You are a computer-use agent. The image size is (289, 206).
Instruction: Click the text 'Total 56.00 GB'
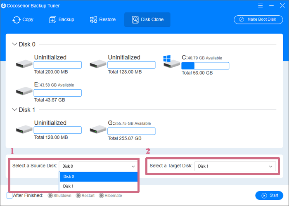[197, 73]
